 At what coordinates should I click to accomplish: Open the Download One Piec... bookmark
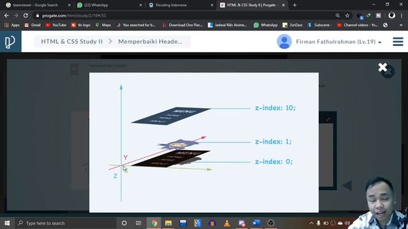(x=182, y=25)
